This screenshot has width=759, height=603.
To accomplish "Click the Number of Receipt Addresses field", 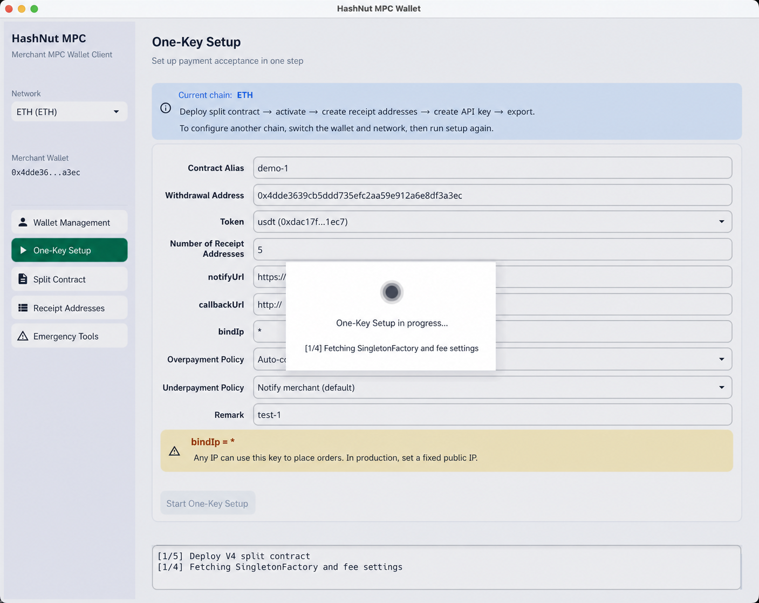I will pyautogui.click(x=493, y=250).
